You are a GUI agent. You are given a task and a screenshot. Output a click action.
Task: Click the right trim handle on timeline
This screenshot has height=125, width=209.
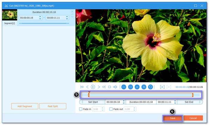[193, 95]
